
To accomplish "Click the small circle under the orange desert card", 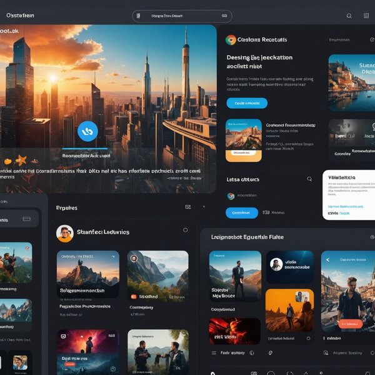I will tap(308, 338).
